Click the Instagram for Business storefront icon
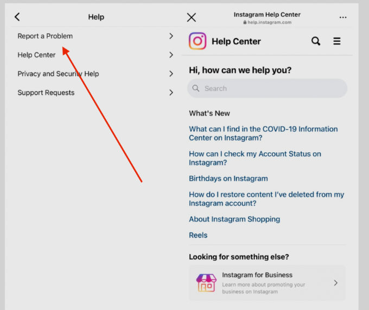Image resolution: width=369 pixels, height=310 pixels. pyautogui.click(x=206, y=283)
